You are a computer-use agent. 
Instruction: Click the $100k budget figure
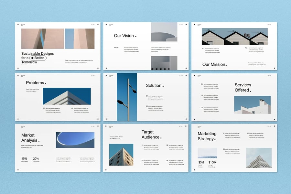(x=212, y=162)
